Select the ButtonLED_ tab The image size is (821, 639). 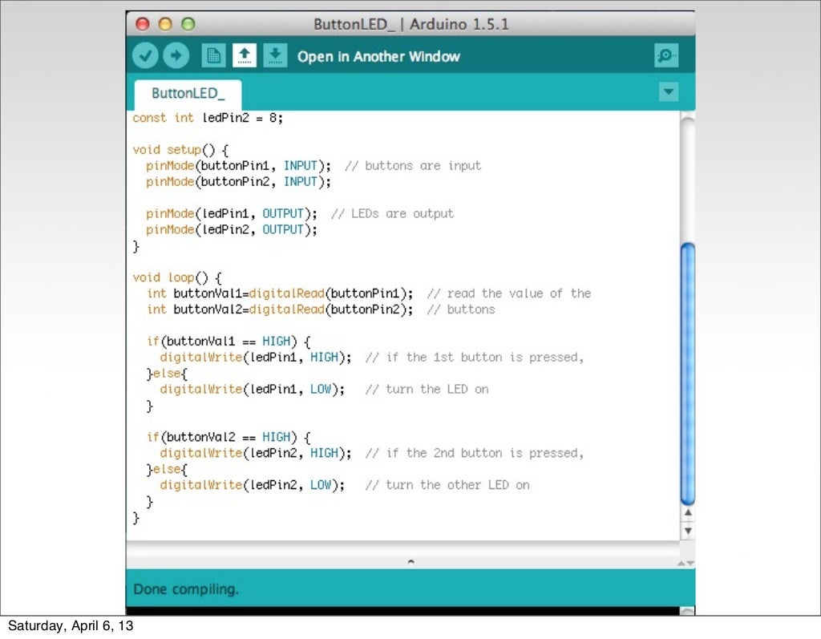click(188, 95)
